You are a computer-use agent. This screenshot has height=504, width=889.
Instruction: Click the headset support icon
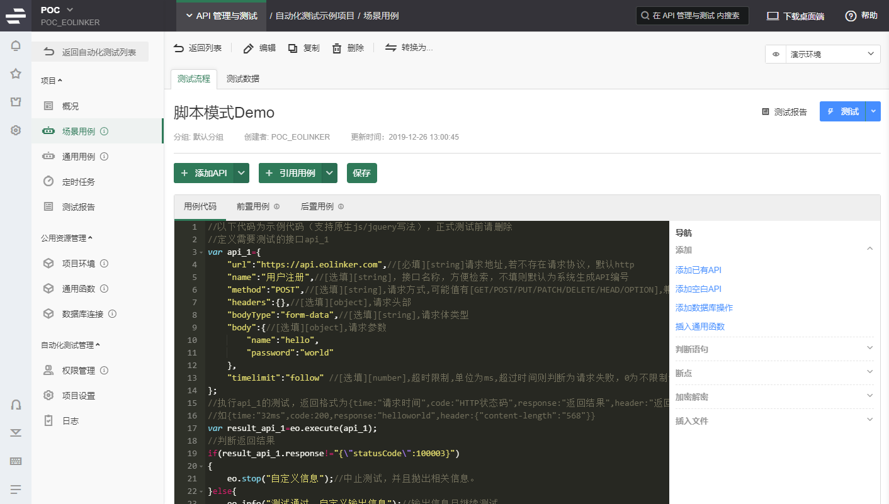(x=16, y=405)
